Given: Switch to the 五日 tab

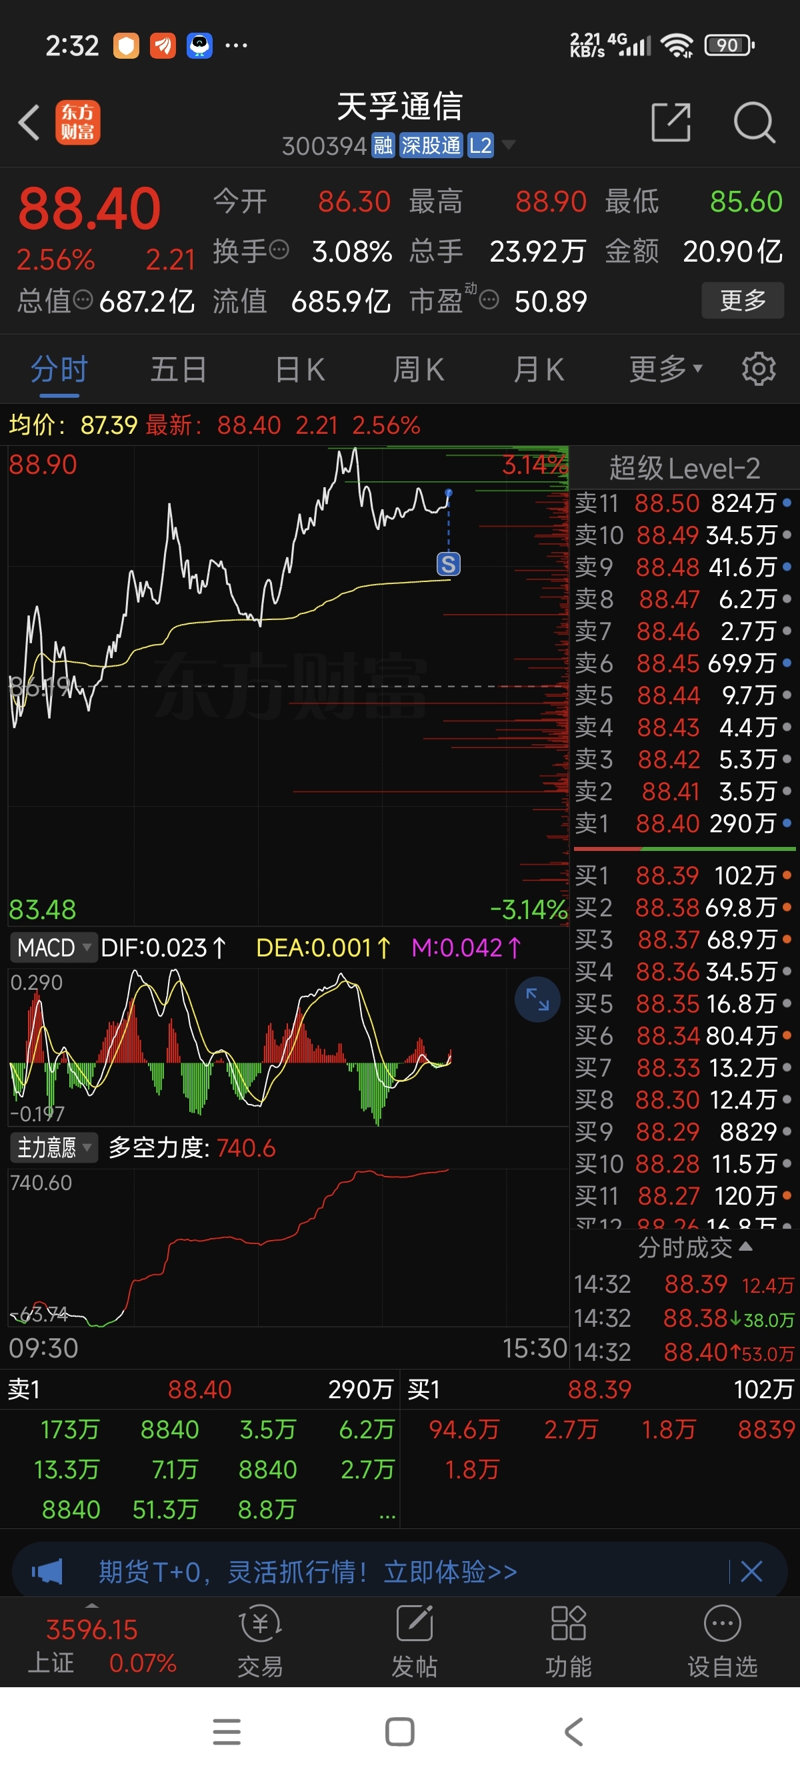Looking at the screenshot, I should click(179, 368).
